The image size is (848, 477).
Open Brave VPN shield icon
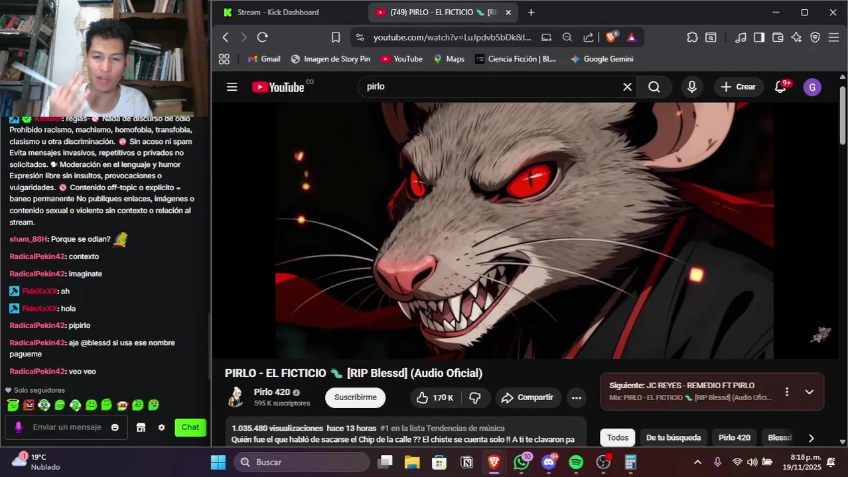[815, 38]
